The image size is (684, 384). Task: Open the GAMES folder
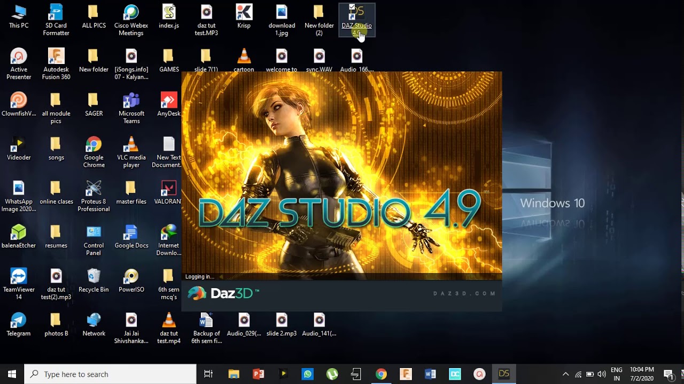(169, 61)
